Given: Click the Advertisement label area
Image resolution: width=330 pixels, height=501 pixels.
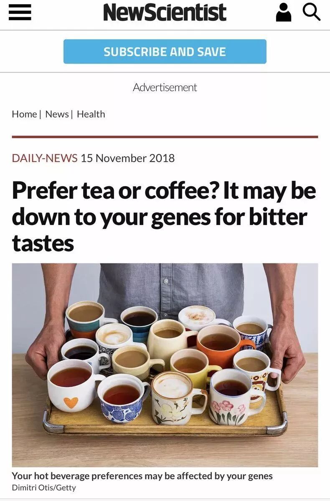Looking at the screenshot, I should pyautogui.click(x=165, y=87).
